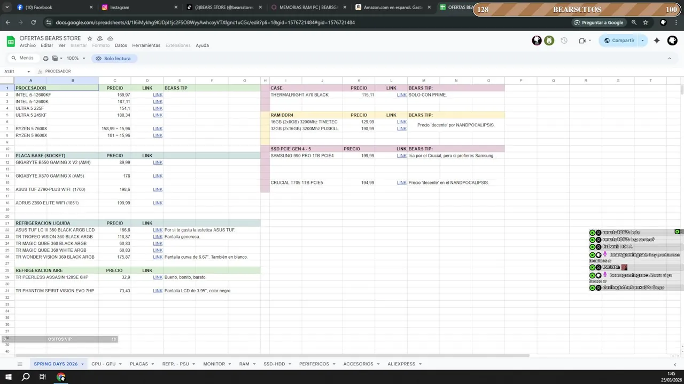
Task: Star the OFERTAS BEARS STORE document
Action: pyautogui.click(x=90, y=38)
